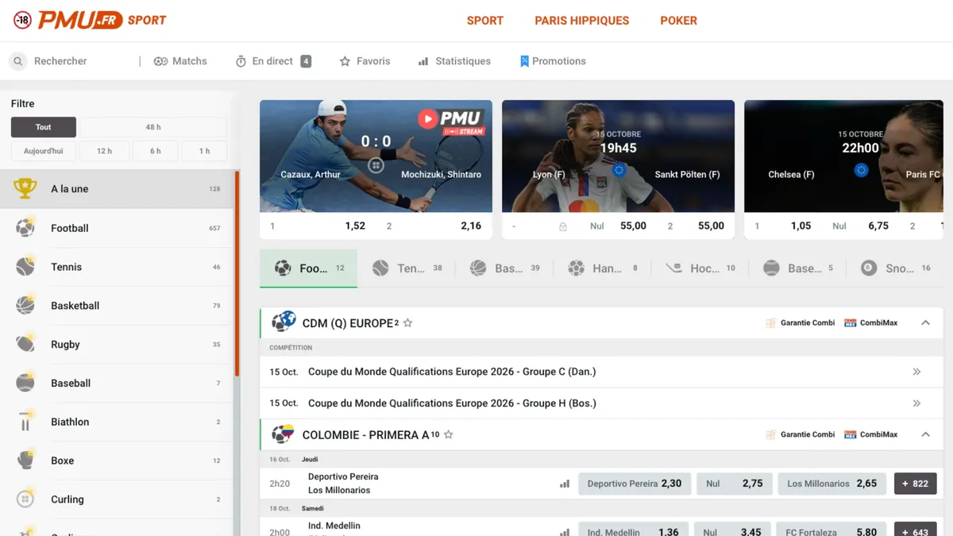Image resolution: width=953 pixels, height=536 pixels.
Task: Click CombiMax icon for CDM (Q) EUROPE
Action: 850,323
